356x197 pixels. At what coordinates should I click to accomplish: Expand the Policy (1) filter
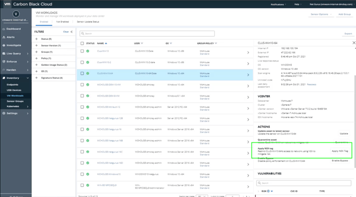click(x=36, y=59)
